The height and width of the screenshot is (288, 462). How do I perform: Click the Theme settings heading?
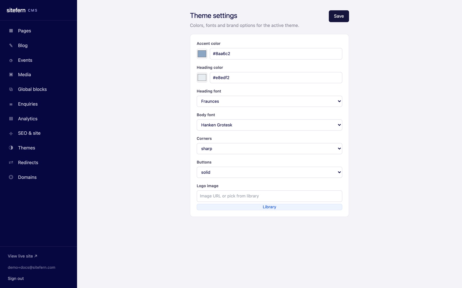pos(214,16)
